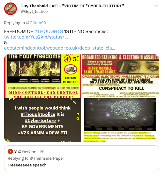Image resolution: width=163 pixels, height=175 pixels.
Task: View the Thoughtpolice Cybertorture image
Action: 43,120
